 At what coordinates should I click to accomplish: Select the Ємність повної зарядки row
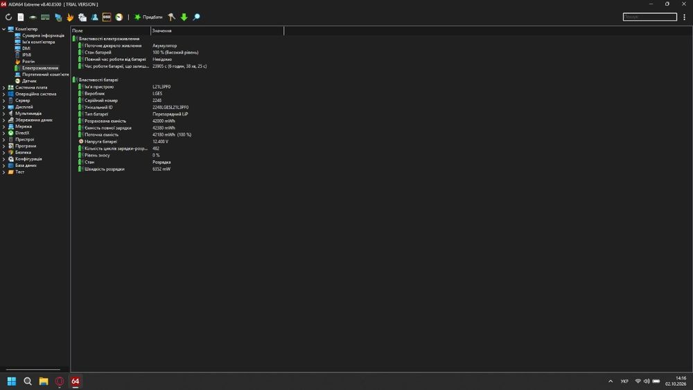click(x=108, y=128)
